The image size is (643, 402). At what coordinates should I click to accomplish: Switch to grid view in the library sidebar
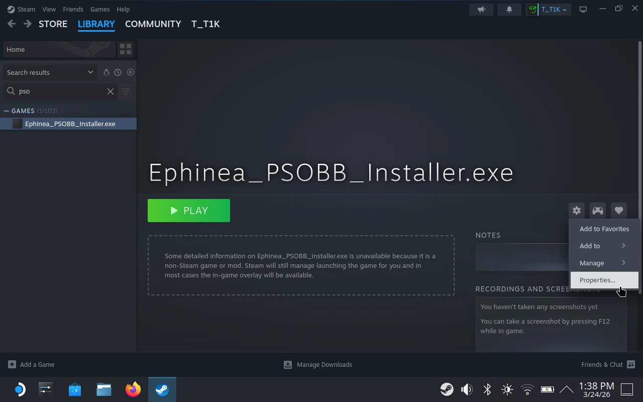[126, 49]
